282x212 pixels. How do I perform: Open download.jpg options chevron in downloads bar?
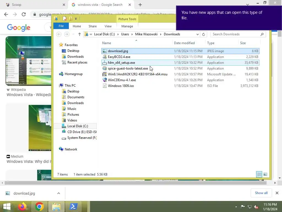point(59,193)
